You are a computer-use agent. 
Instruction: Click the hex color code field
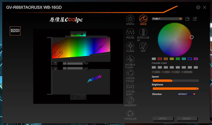click(188, 72)
